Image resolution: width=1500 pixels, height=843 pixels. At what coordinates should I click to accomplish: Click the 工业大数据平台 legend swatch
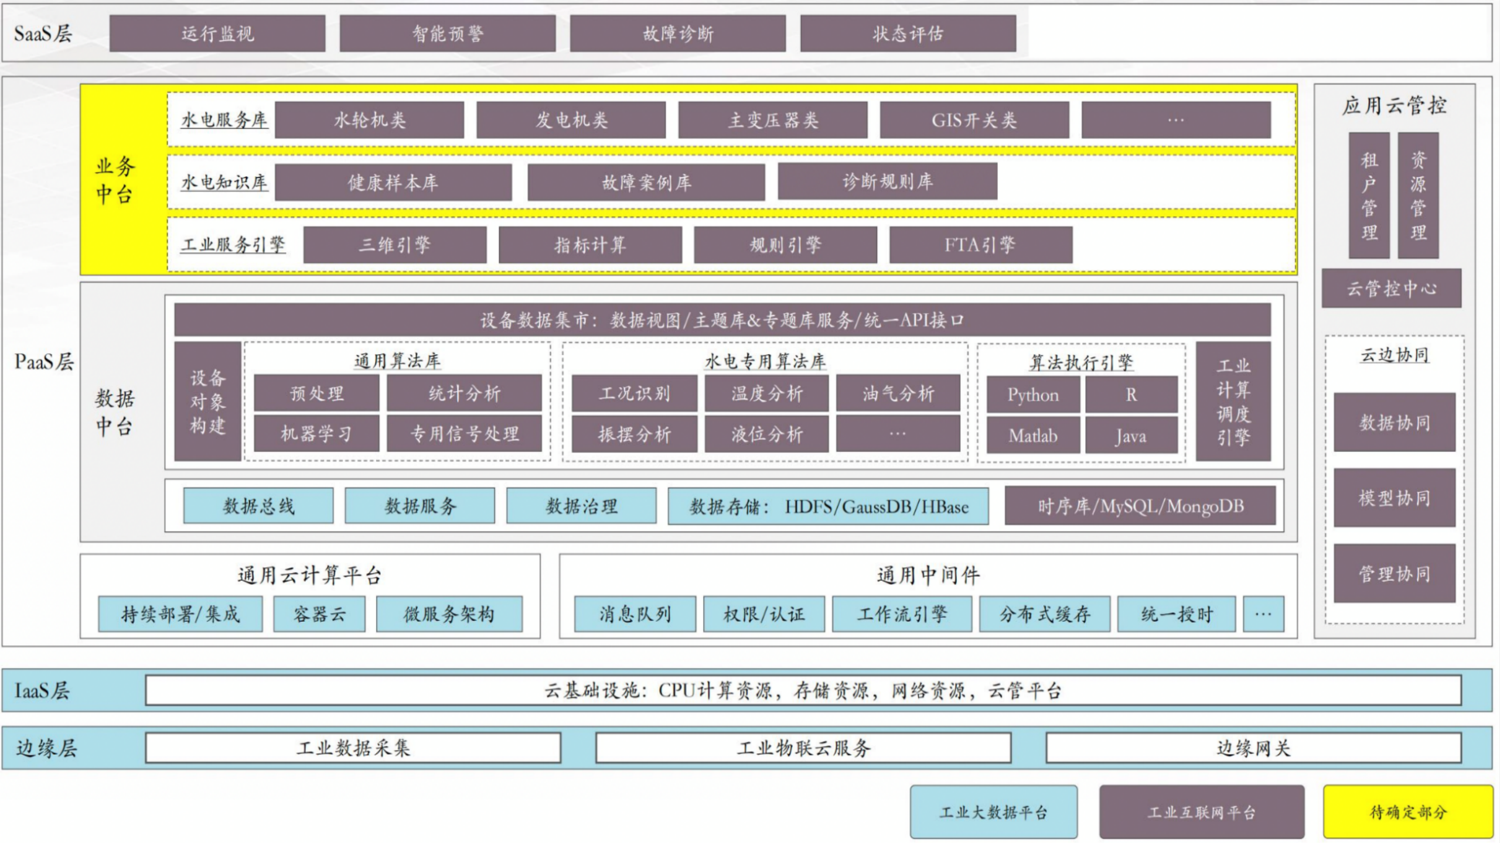click(x=994, y=812)
